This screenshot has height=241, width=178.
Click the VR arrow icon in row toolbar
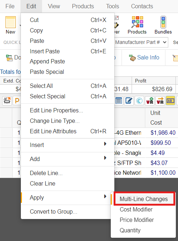(160, 101)
